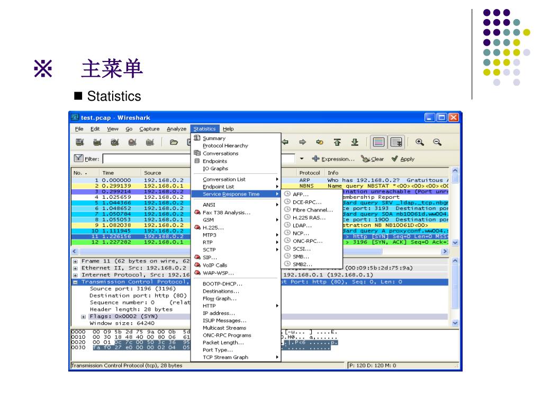Click packet list horizontal scroll right arrow

445,251
